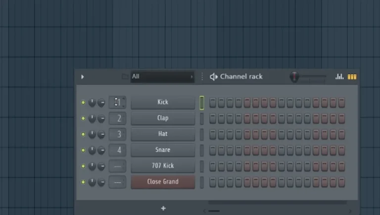Click the Close Grand mixer track selector
Image resolution: width=380 pixels, height=215 pixels.
(x=118, y=182)
